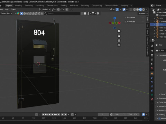Open the Tool properties tab
The image size is (166, 124).
152,46
